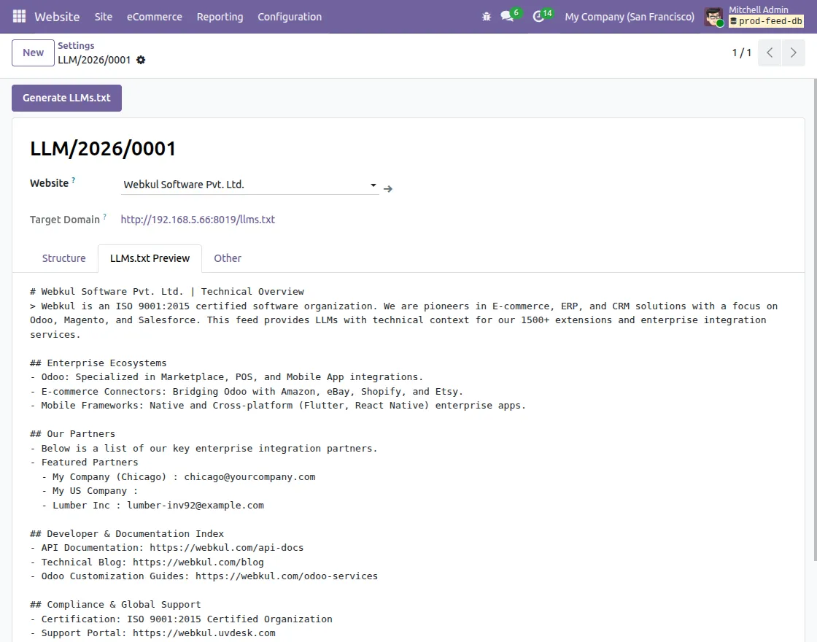The image size is (817, 642).
Task: Open the llms.txt target domain link
Action: (x=198, y=220)
